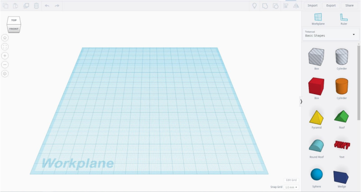Click the Home view icon
This screenshot has width=361, height=192.
[x=5, y=38]
